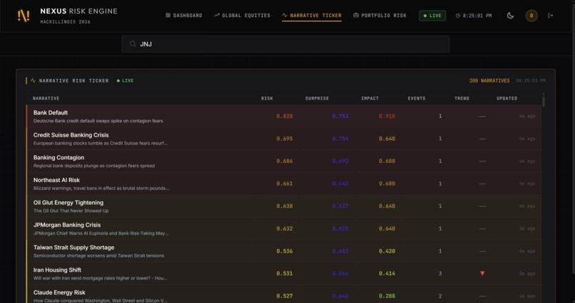This screenshot has width=575, height=303.
Task: Click risk value 0.638 for Oil Glut row
Action: 285,206
